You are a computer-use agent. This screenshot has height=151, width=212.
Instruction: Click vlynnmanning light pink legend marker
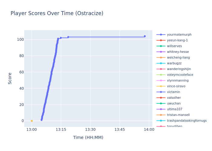click(161, 81)
